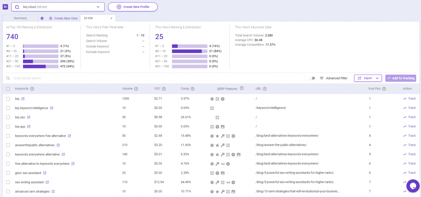The width and height of the screenshot is (421, 197).
Task: Toggle the select-all checkbox in header
Action: click(8, 89)
